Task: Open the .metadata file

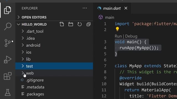Action: [x=54, y=87]
